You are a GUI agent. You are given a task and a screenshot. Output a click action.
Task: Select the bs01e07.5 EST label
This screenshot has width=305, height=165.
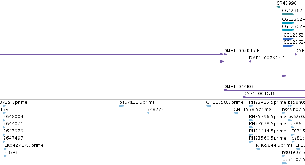coord(294,152)
